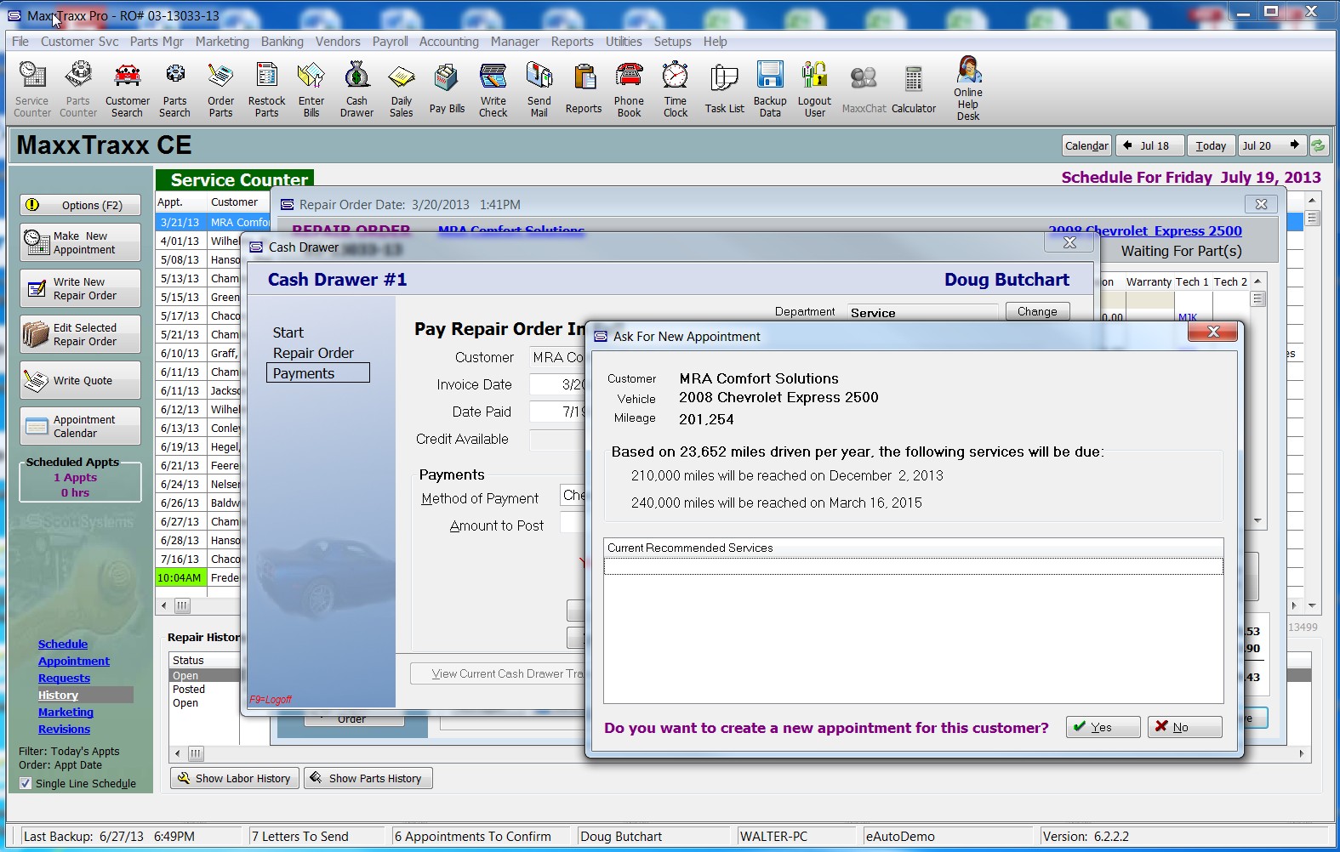1340x852 pixels.
Task: Open the Revisions link
Action: [64, 729]
